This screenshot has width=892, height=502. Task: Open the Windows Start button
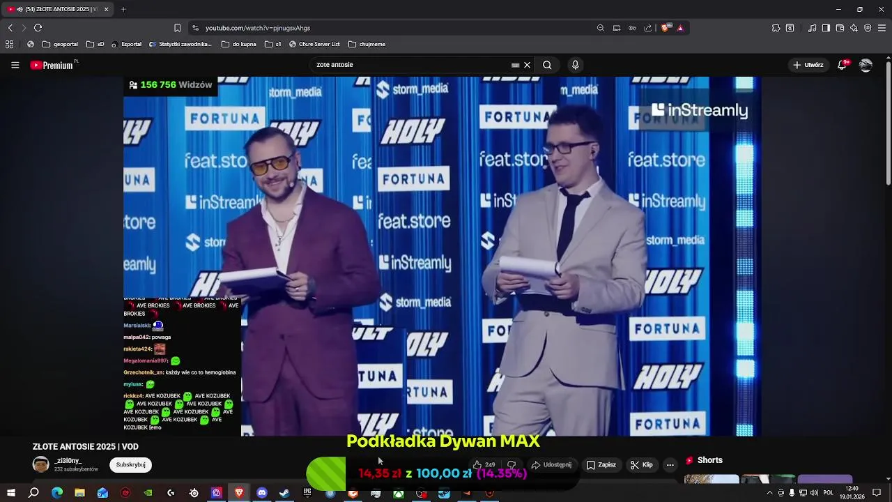pyautogui.click(x=10, y=493)
